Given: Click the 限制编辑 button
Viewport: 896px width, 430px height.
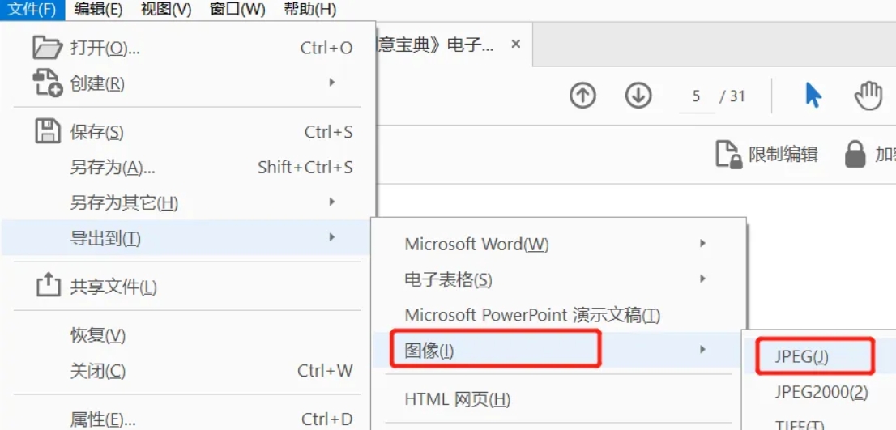Looking at the screenshot, I should [767, 155].
